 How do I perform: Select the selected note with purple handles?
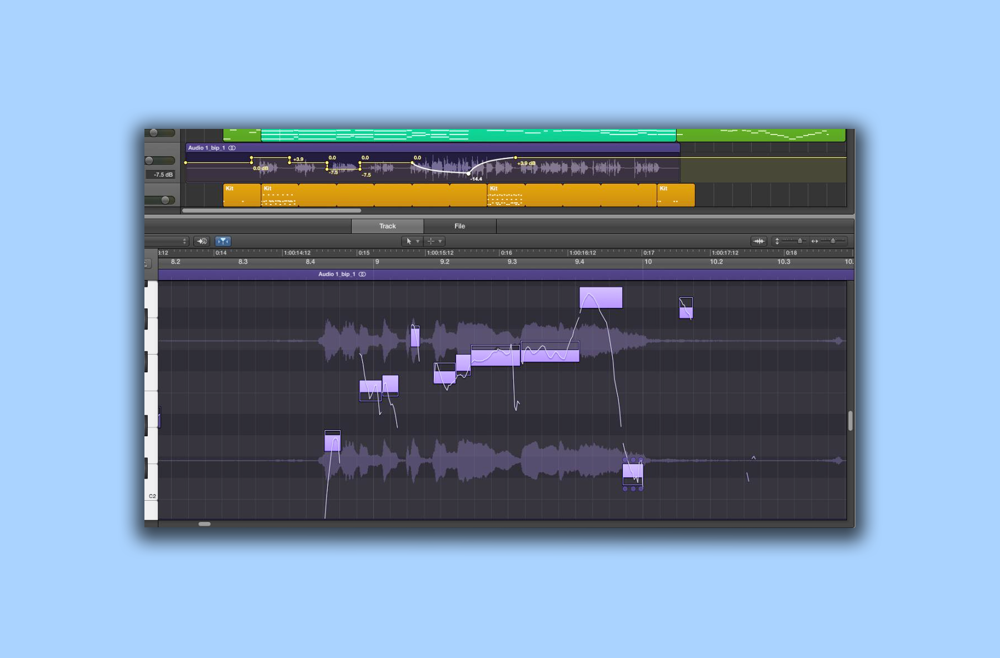point(633,474)
